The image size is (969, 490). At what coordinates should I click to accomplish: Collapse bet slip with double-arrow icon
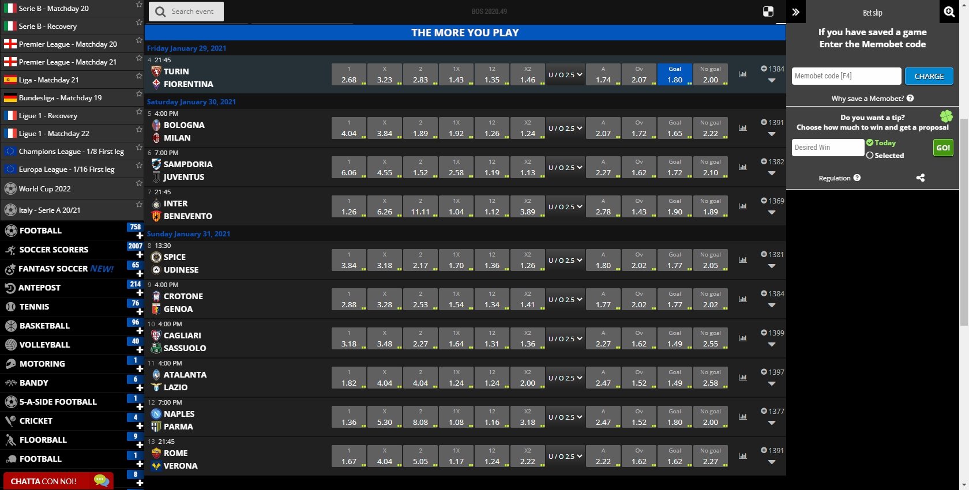(x=796, y=12)
